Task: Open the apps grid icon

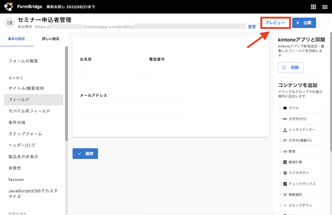Action: click(x=314, y=7)
